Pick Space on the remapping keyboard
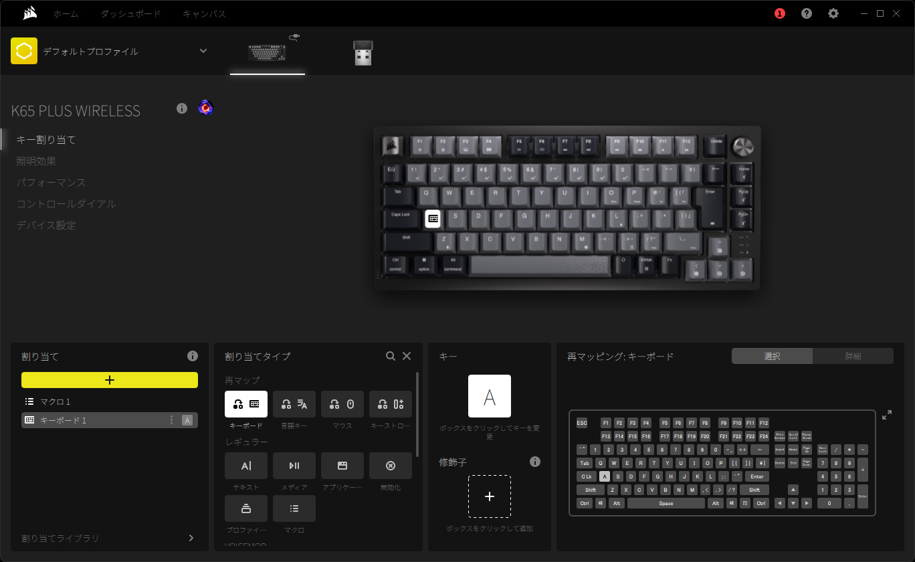 tap(666, 503)
